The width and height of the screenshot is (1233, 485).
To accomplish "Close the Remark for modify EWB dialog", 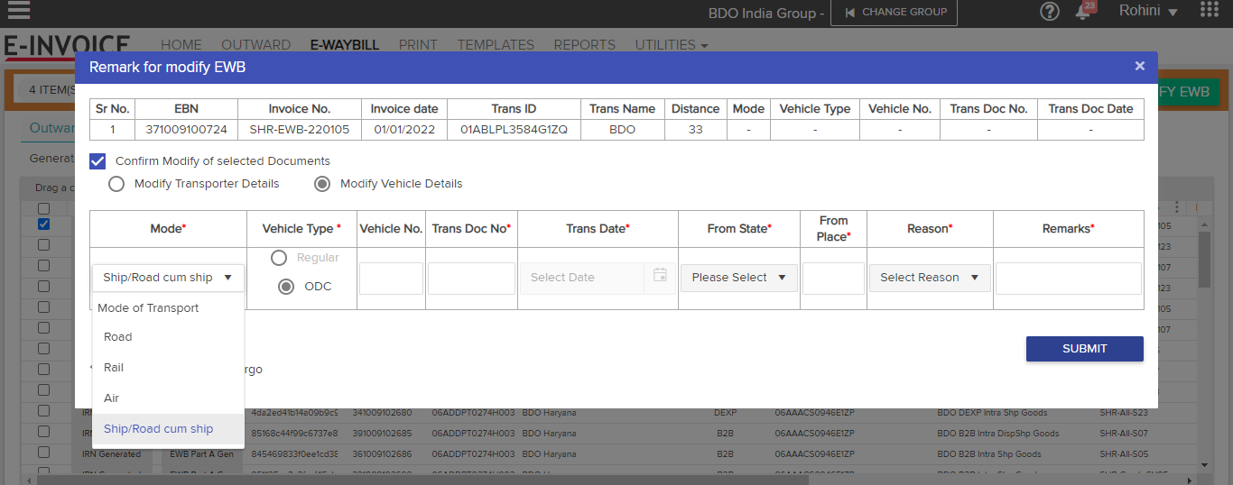I will tap(1140, 66).
